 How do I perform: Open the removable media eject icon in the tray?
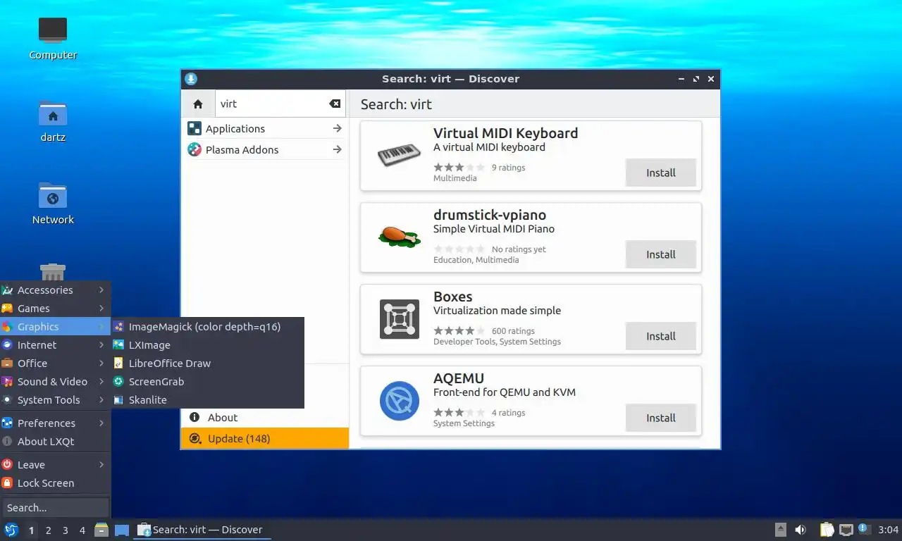coord(780,530)
